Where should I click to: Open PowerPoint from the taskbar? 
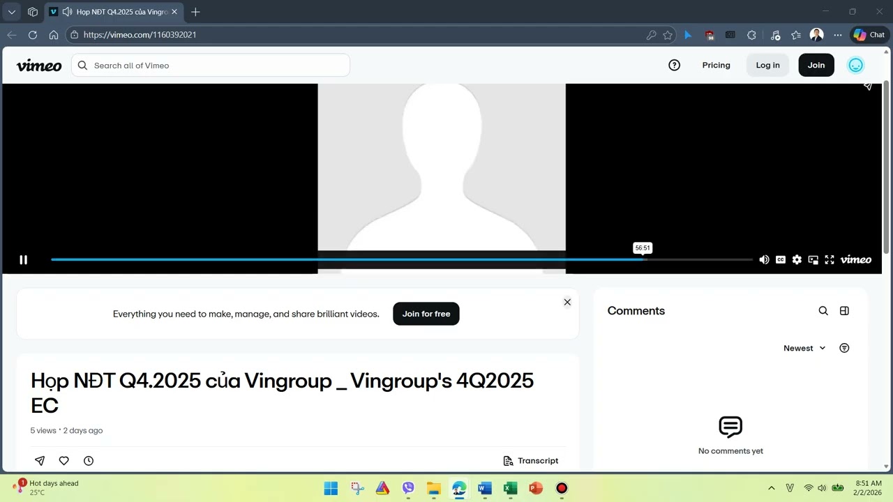pyautogui.click(x=536, y=488)
